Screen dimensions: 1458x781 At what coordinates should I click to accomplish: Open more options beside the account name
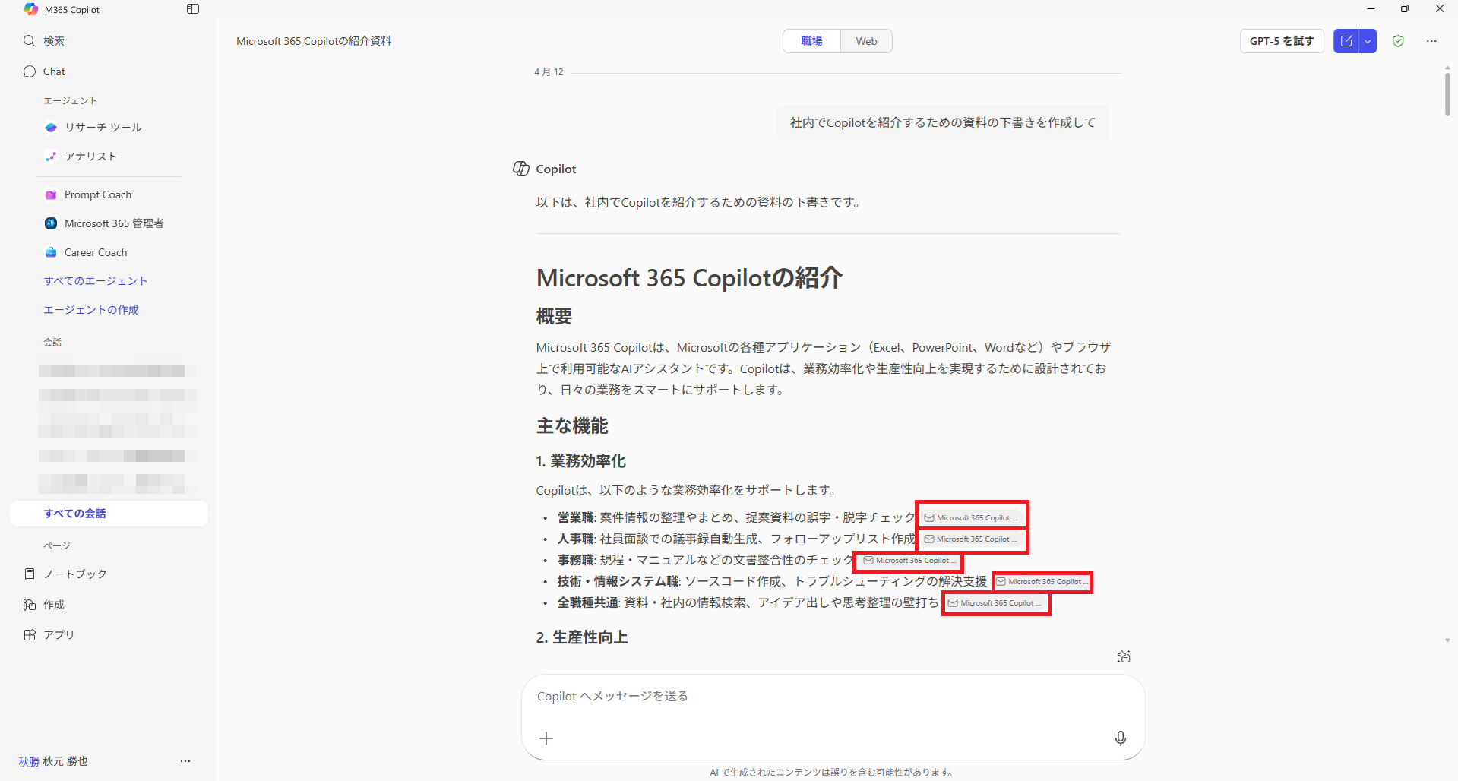(x=185, y=761)
